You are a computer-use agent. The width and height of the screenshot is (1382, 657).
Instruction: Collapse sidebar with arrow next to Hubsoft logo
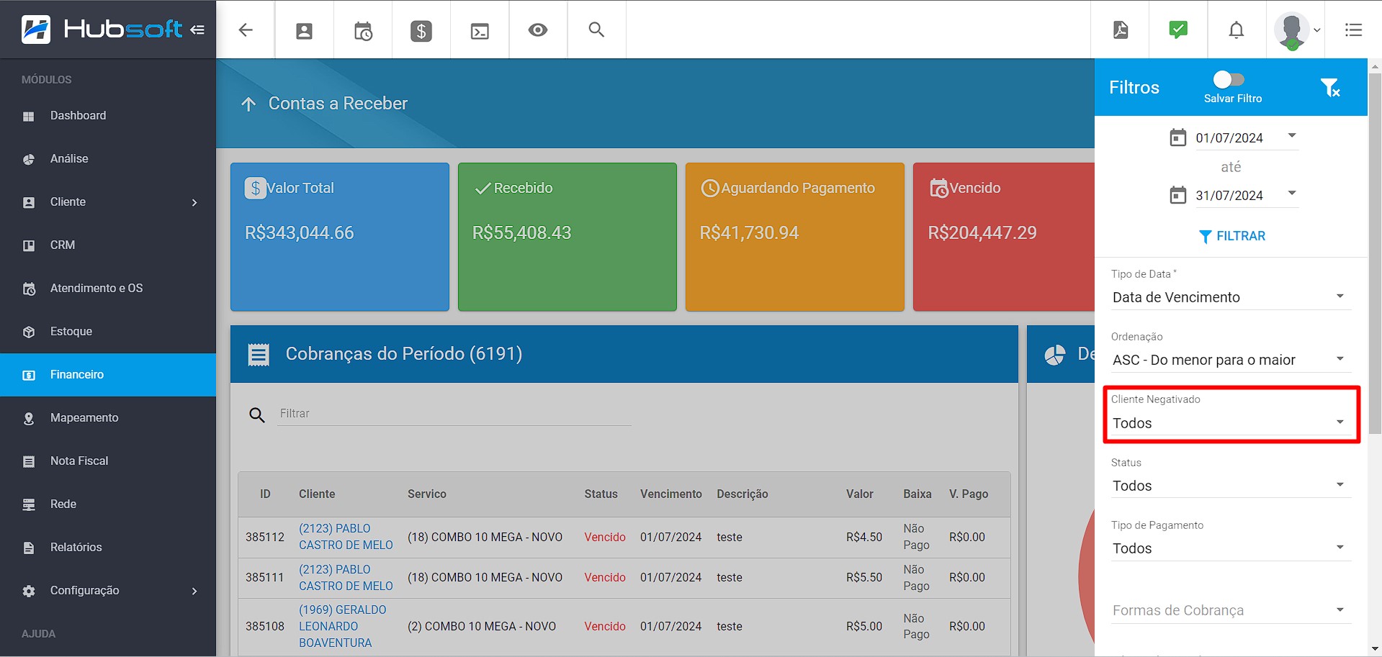click(197, 30)
